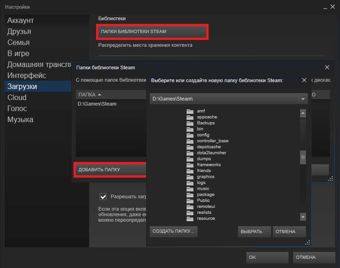This screenshot has width=340, height=268.
Task: Click ПАПКИ БИБЛИОТЕКИ STEAM button
Action: [x=152, y=32]
